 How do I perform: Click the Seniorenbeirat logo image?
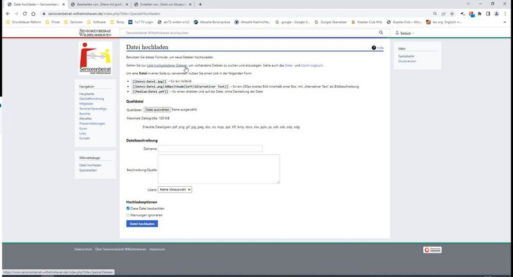pos(96,59)
